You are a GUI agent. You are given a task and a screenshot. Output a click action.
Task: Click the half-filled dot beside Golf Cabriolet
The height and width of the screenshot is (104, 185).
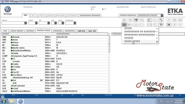click(x=12, y=86)
